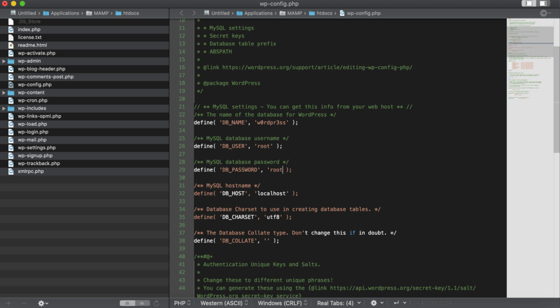Click the add (+) button in sidebar footer

(x=8, y=303)
